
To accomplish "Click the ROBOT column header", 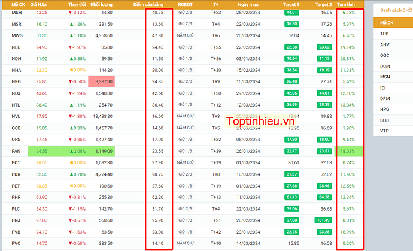I will coord(185,4).
